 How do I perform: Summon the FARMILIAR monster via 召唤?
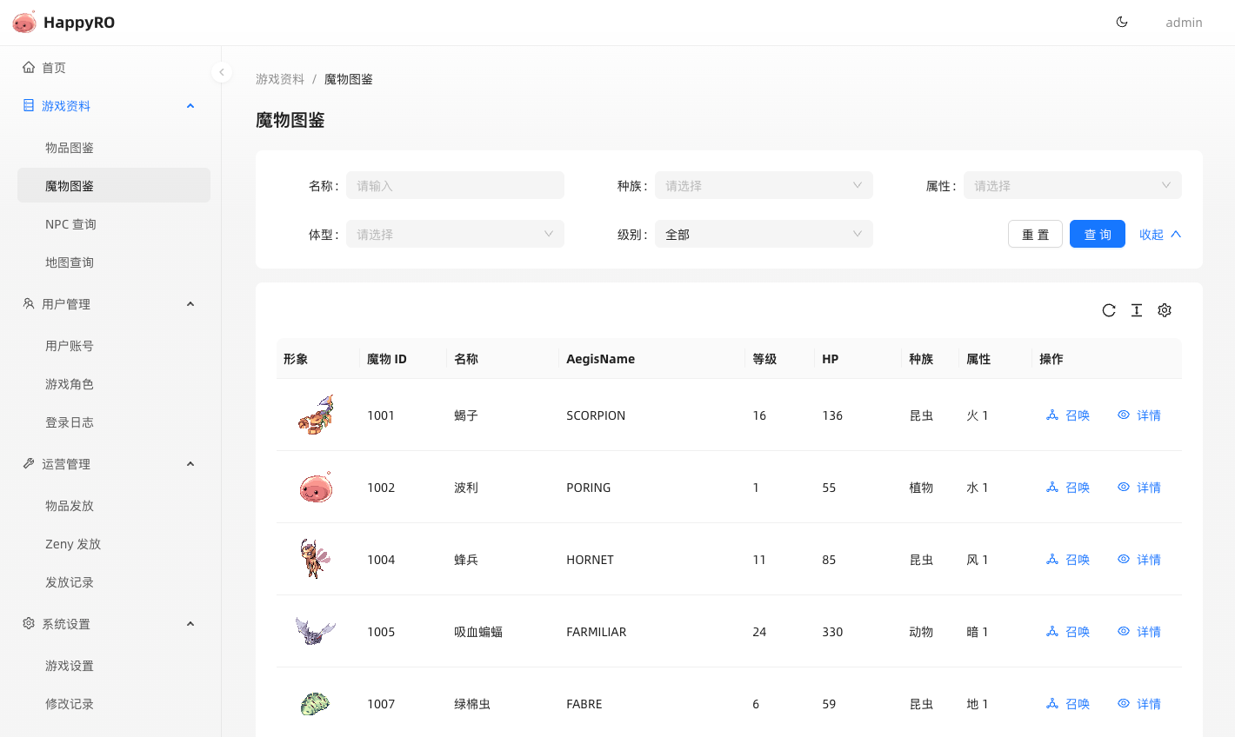[1068, 632]
